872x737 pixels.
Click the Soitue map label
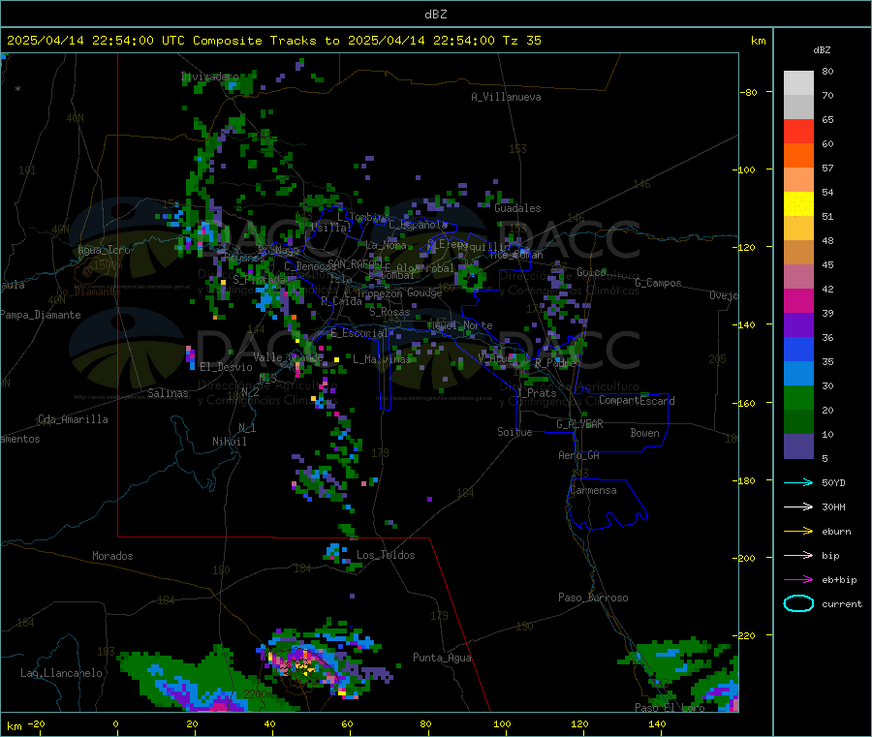tap(514, 432)
